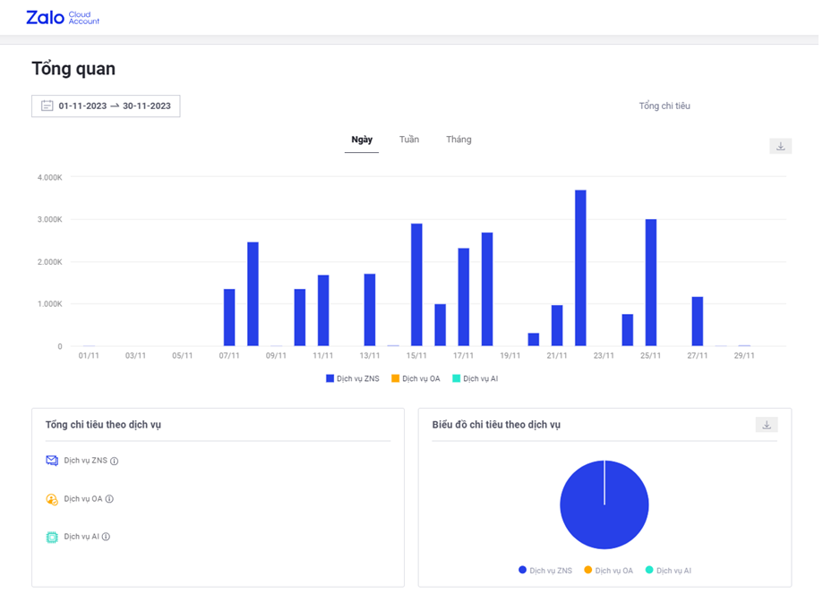Image resolution: width=823 pixels, height=610 pixels.
Task: Open the 01-11-2023 to 30-11-2023 date picker
Action: click(114, 106)
